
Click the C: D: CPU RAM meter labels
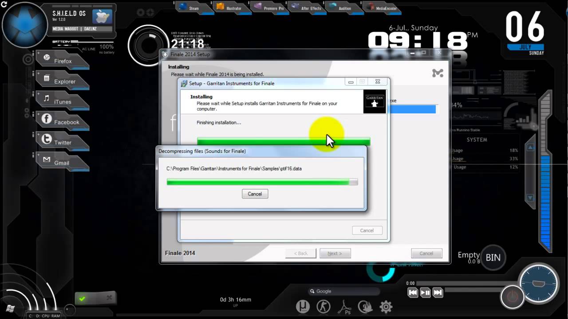pos(44,316)
